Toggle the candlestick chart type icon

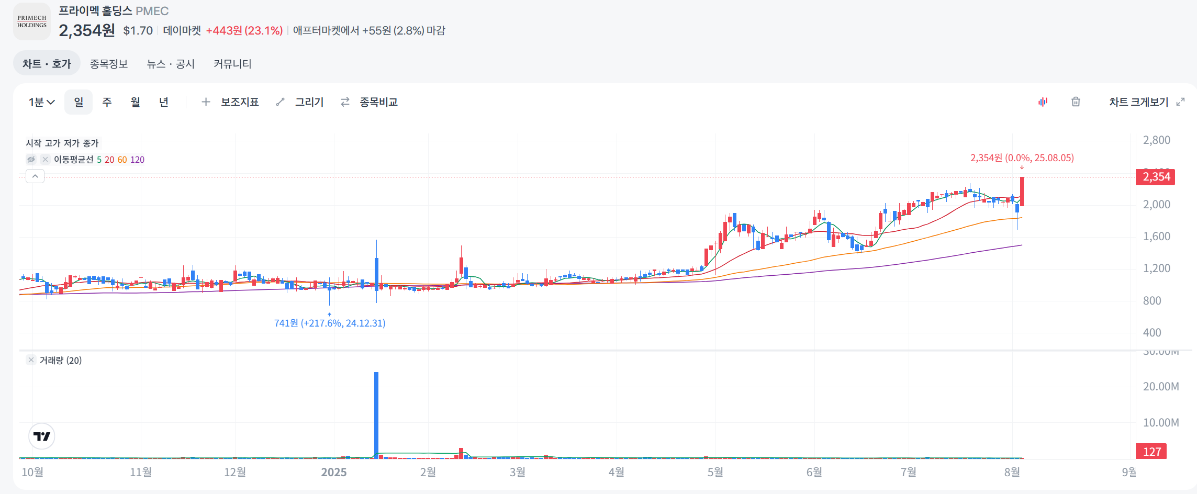tap(1043, 102)
